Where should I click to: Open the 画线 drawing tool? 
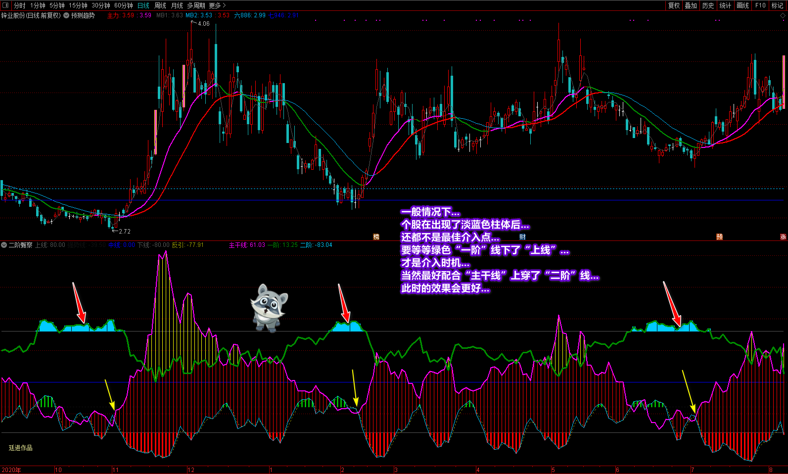[742, 5]
